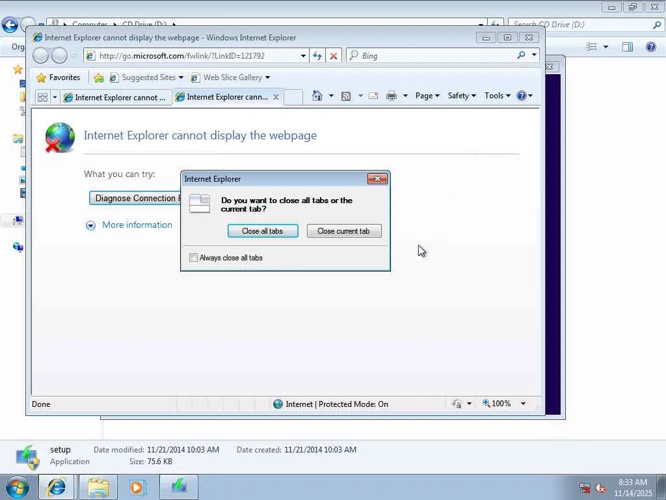Viewport: 666px width, 500px height.
Task: Click the network tray icon
Action: 585,488
